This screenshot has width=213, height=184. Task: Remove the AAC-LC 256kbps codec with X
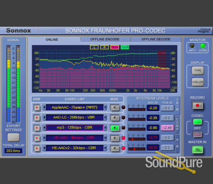coord(105,118)
